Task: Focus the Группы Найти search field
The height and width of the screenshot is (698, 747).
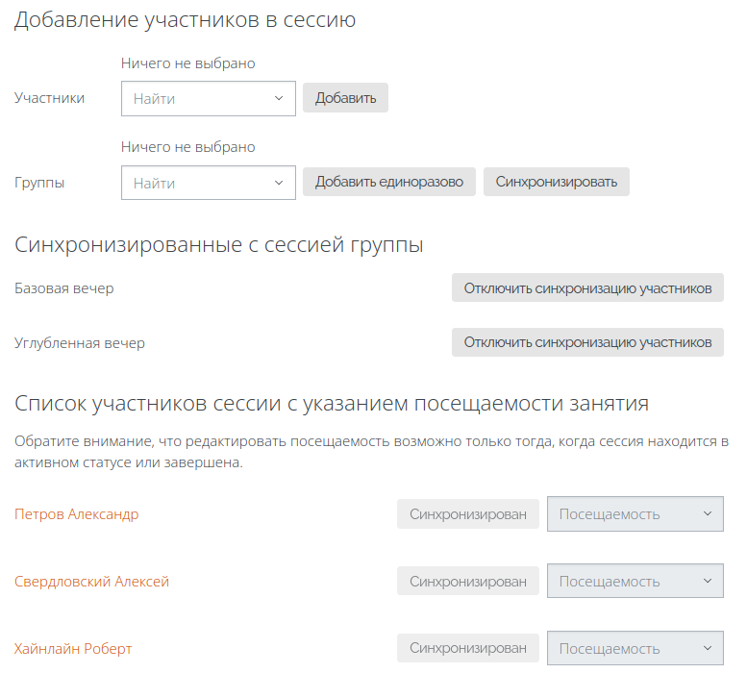Action: (x=209, y=183)
